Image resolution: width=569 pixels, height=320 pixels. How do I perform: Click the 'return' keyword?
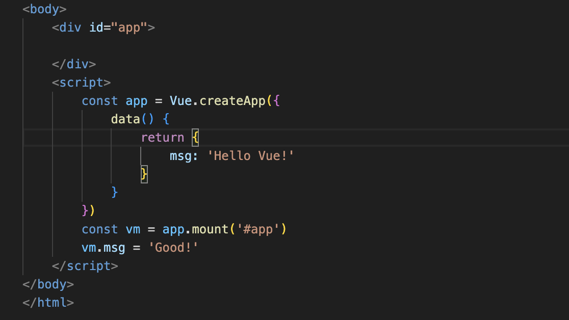163,138
